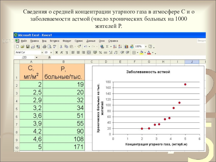Decrease decimal places icon
This screenshot has height=162, width=216.
coord(116,52)
